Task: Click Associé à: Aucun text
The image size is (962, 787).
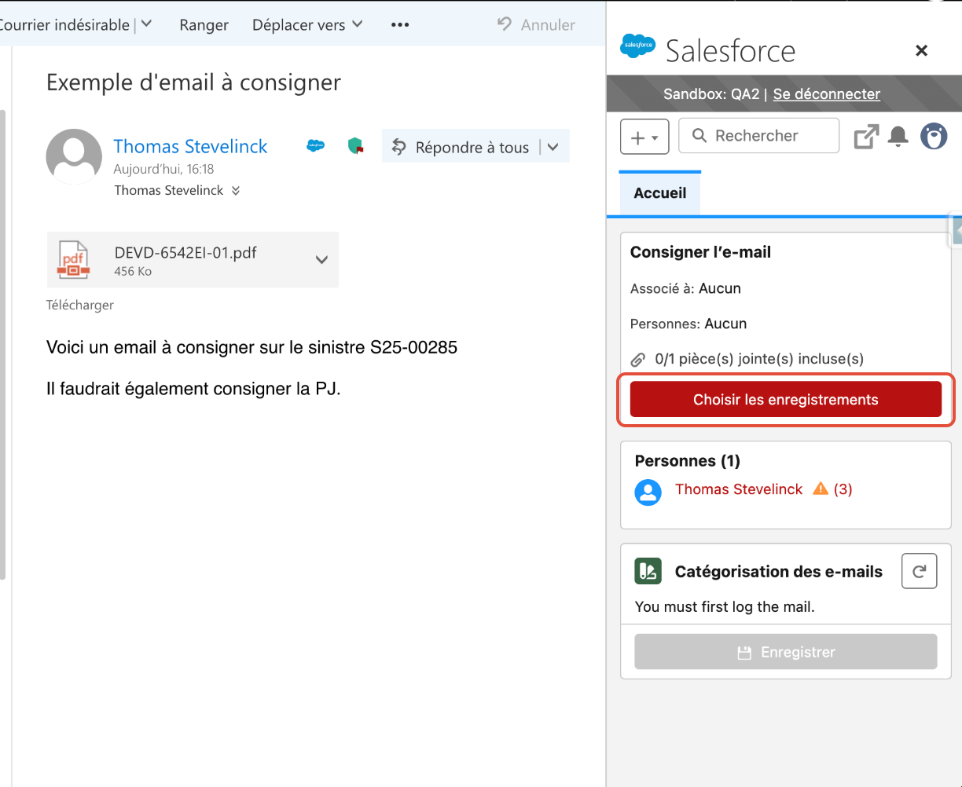Action: [685, 288]
